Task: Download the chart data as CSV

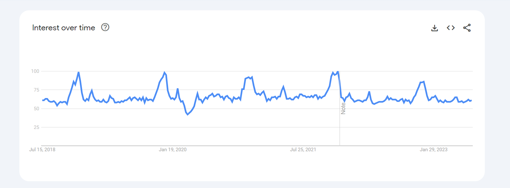Action: pos(435,28)
